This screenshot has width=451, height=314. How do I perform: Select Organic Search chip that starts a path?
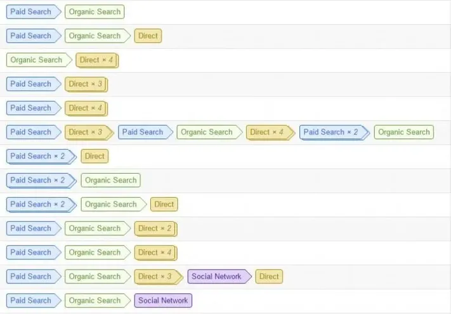coord(39,60)
